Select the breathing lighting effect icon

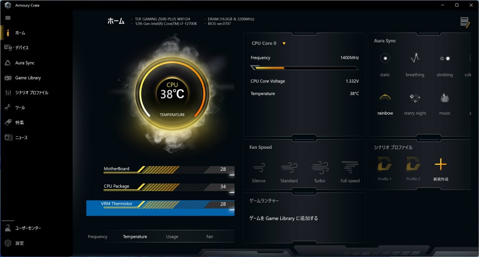(x=415, y=58)
